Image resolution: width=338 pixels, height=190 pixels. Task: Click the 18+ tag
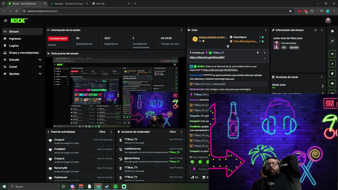pyautogui.click(x=284, y=47)
